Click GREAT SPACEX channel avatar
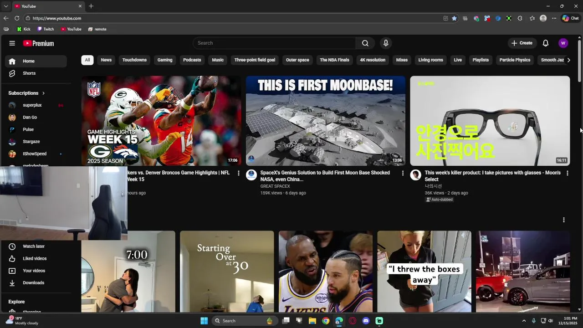The height and width of the screenshot is (328, 583). (x=251, y=175)
